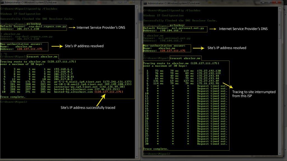
Task: Click the right window title bar text
Action: click(174, 3)
